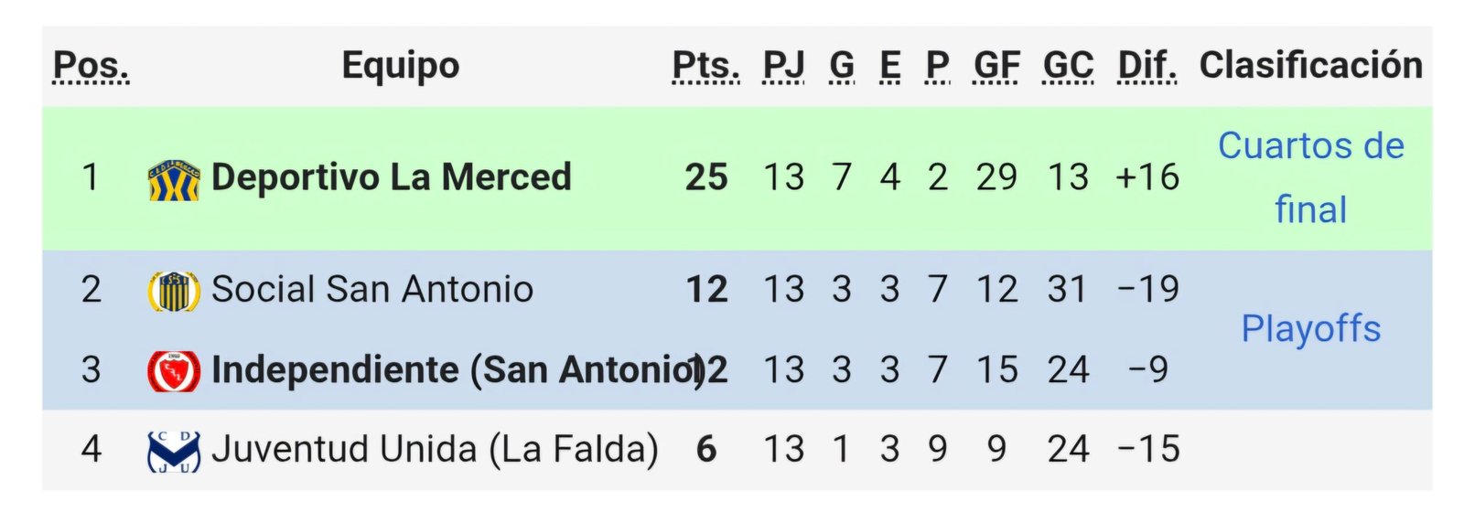Select the Deportivo La Merced team name
Image resolution: width=1464 pixels, height=512 pixels.
[391, 177]
